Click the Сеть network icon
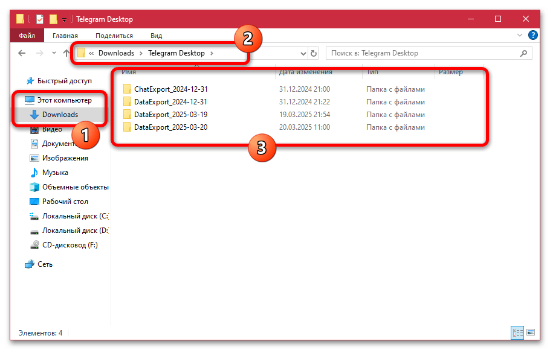550x350 pixels. [30, 264]
